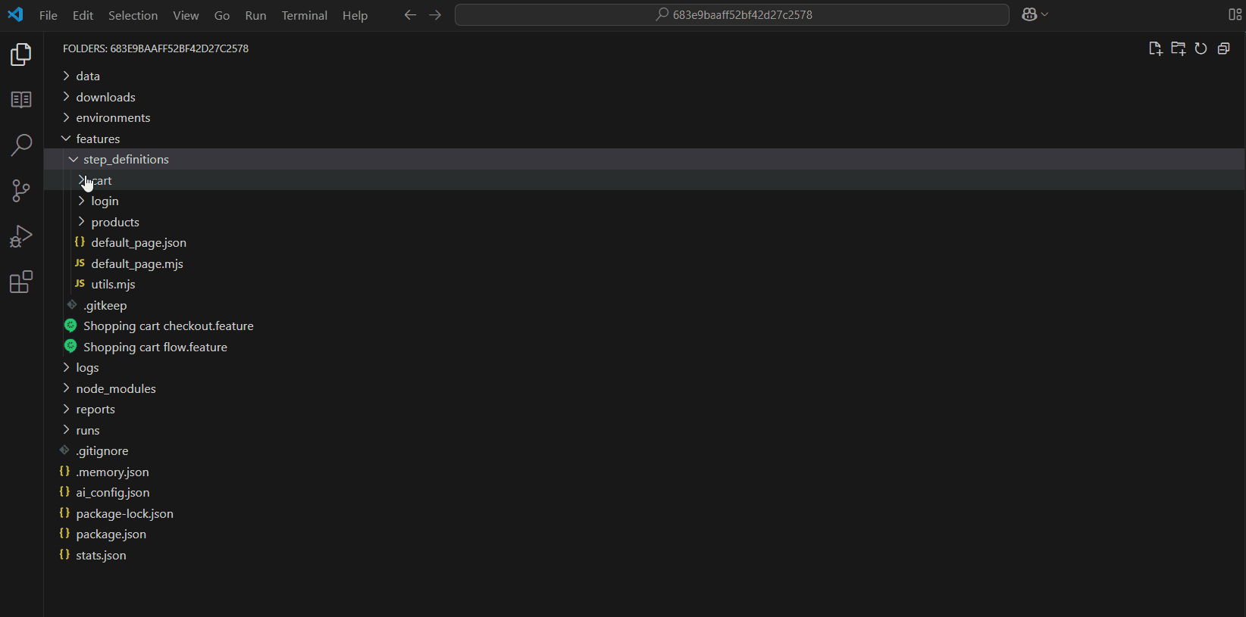The height and width of the screenshot is (617, 1246).
Task: Open the Terminal menu
Action: click(304, 15)
